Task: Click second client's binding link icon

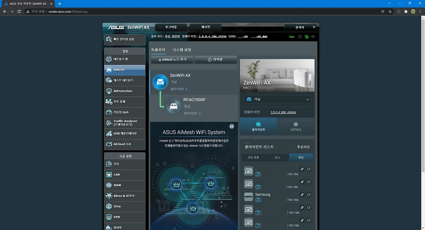Action: [302, 182]
